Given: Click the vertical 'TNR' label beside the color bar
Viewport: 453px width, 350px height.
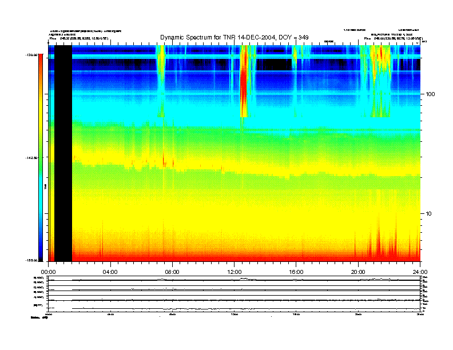Looking at the screenshot, I should [45, 186].
